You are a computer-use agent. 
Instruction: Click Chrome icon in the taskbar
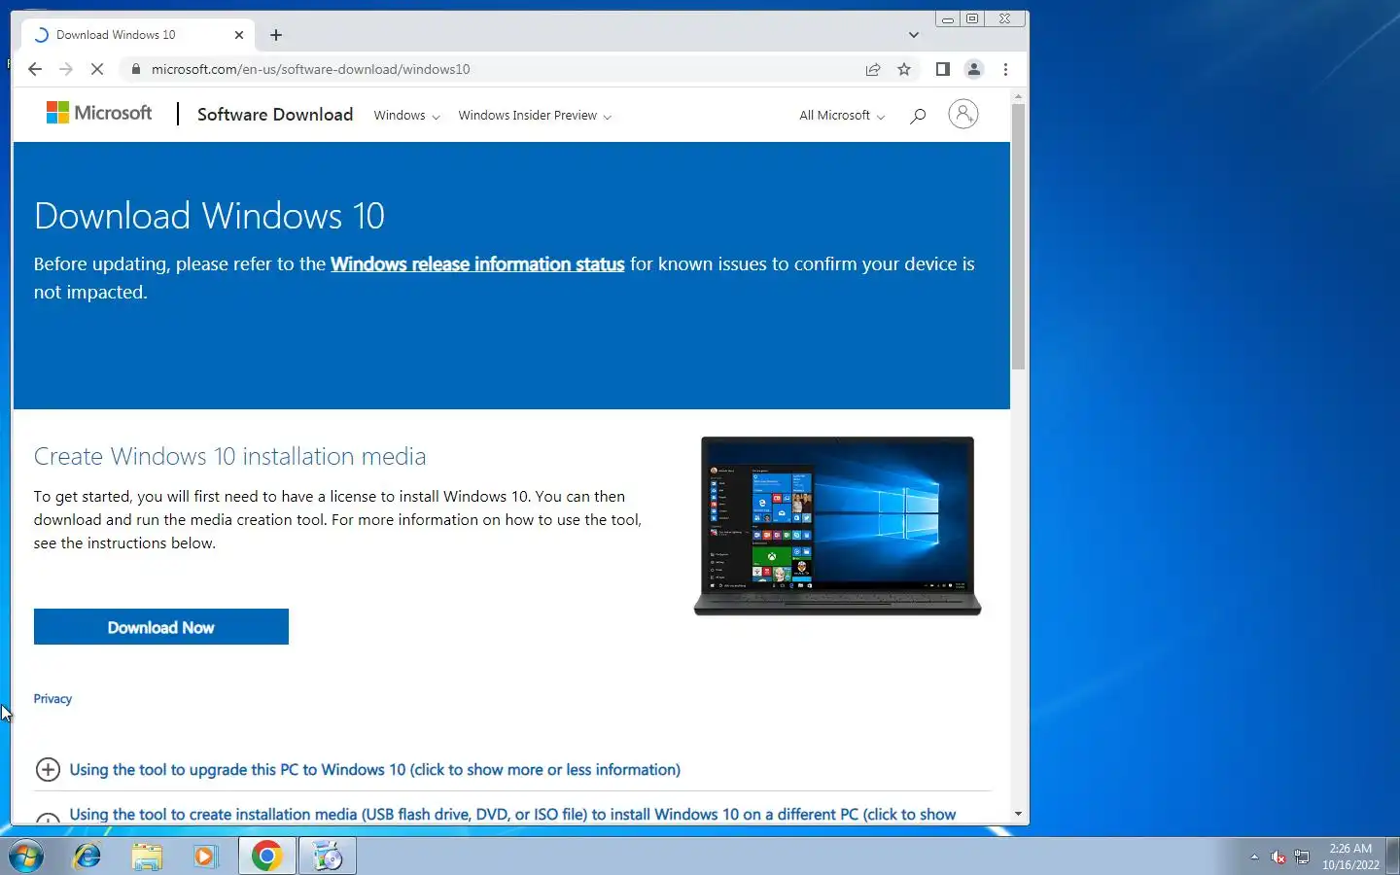tap(266, 857)
